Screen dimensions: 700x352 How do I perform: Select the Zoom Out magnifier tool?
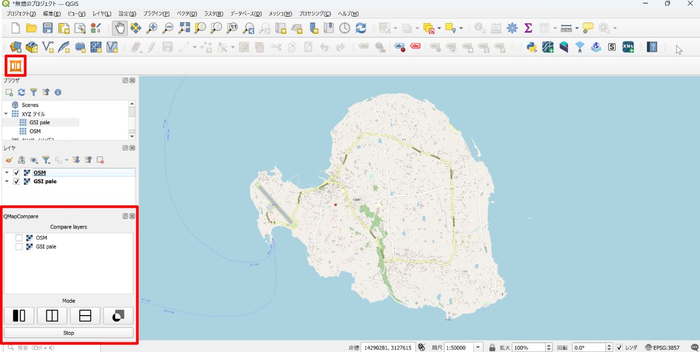point(168,28)
